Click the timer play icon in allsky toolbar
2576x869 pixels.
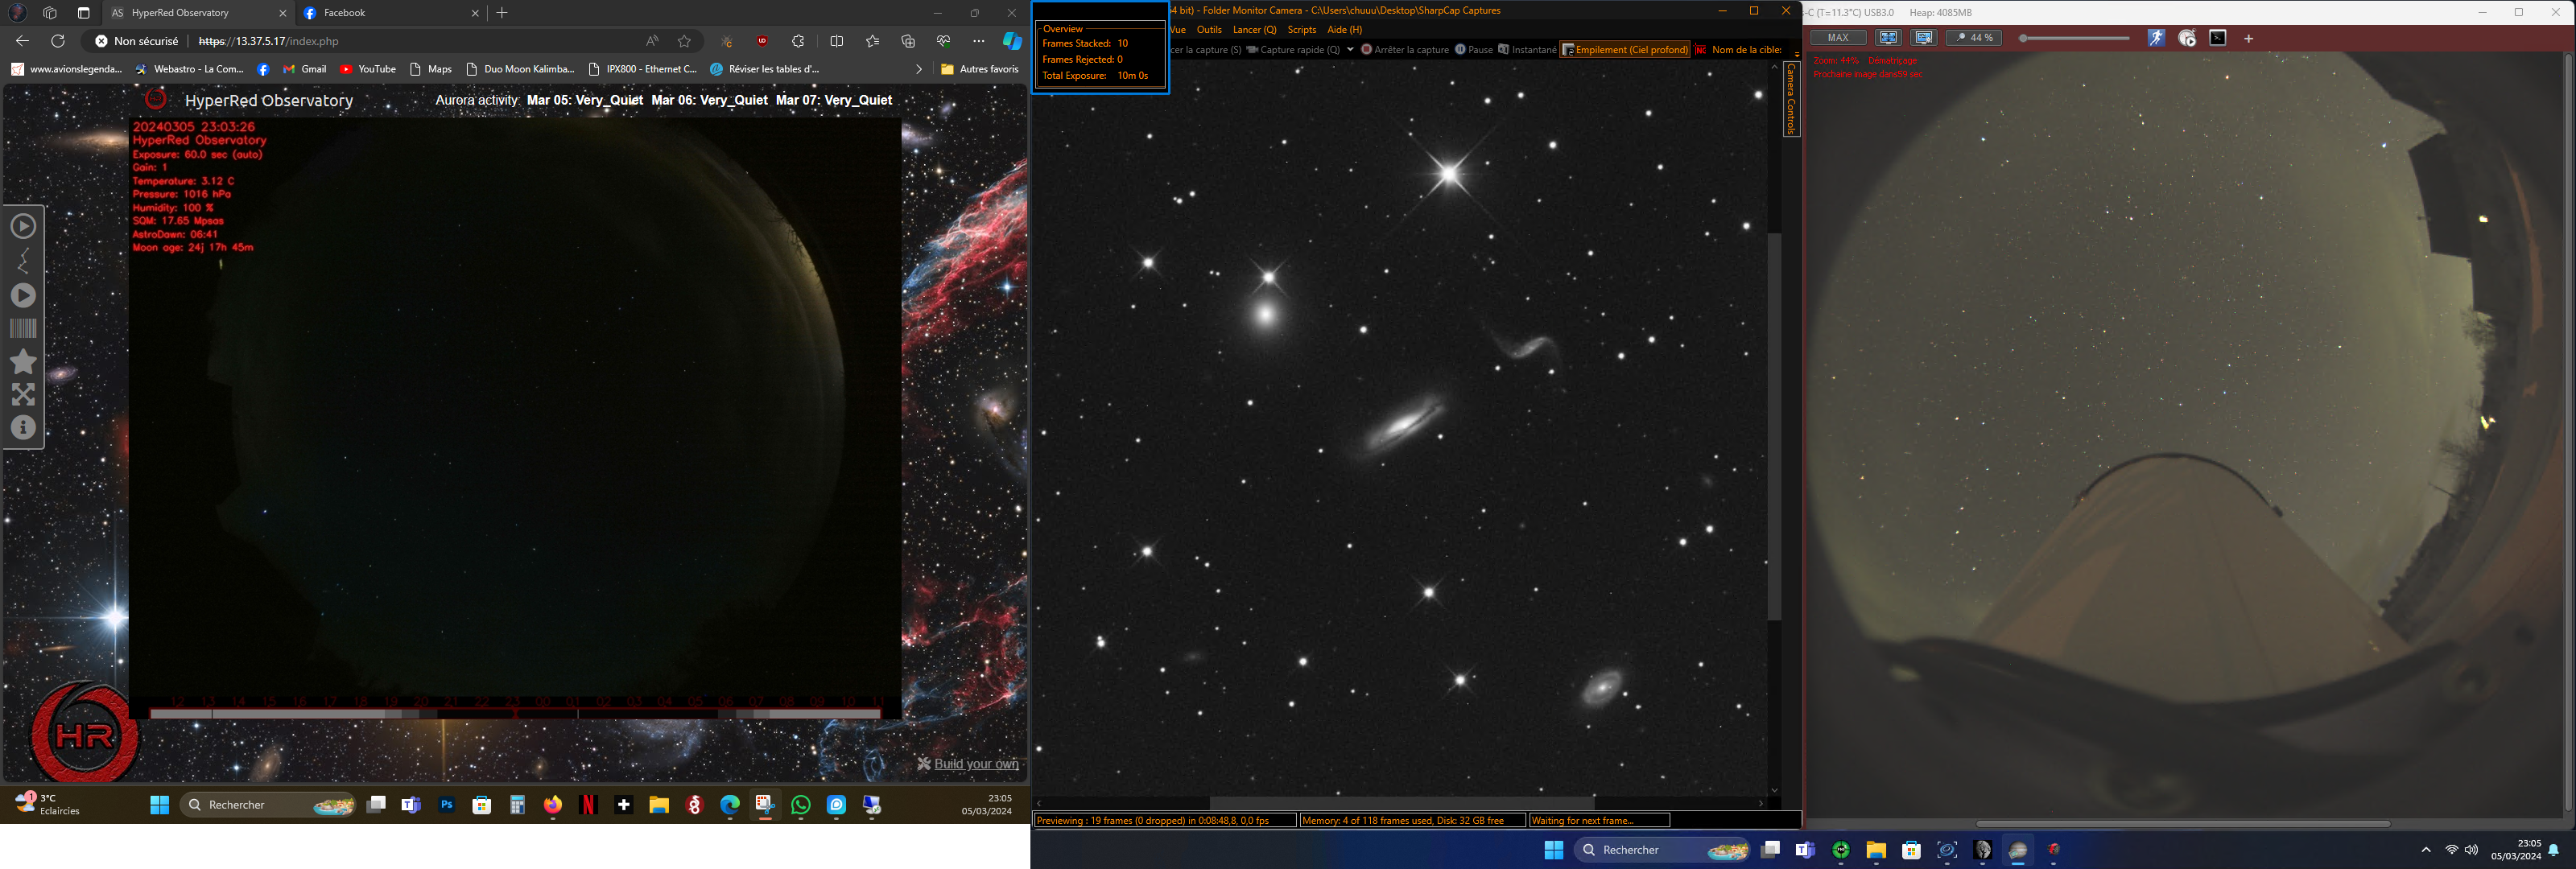pyautogui.click(x=2187, y=38)
